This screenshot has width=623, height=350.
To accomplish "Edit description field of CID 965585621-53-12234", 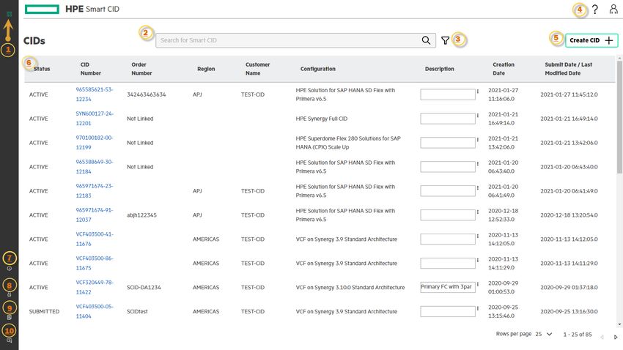I will coord(448,94).
